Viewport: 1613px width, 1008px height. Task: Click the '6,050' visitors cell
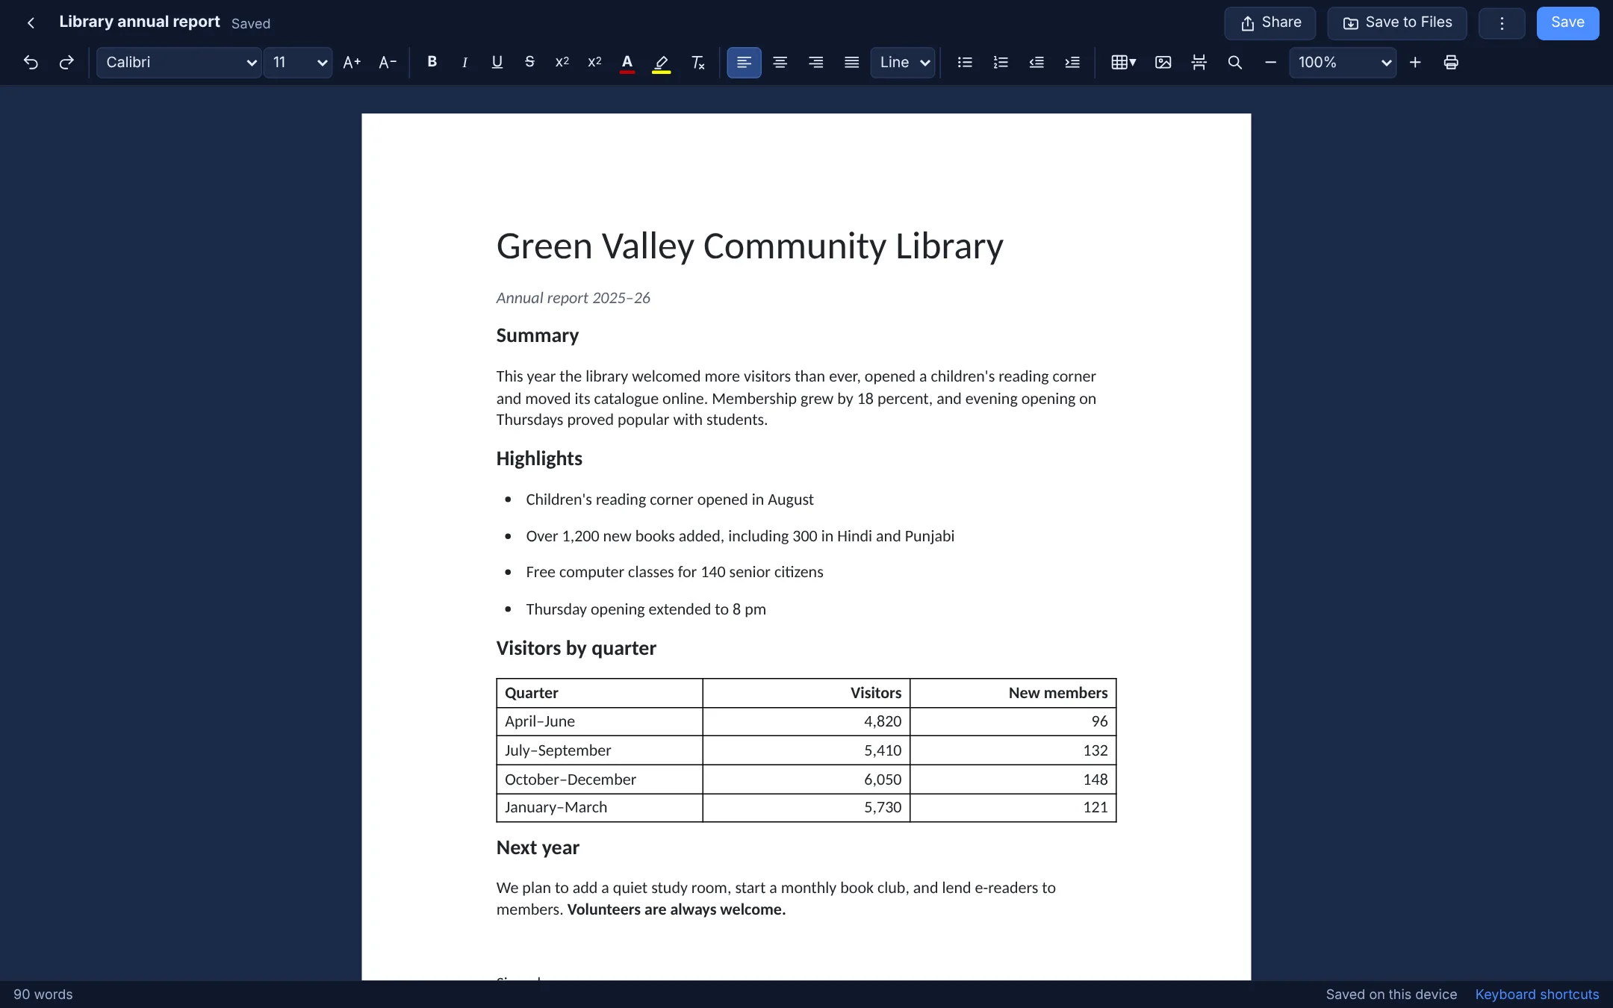[x=806, y=780]
